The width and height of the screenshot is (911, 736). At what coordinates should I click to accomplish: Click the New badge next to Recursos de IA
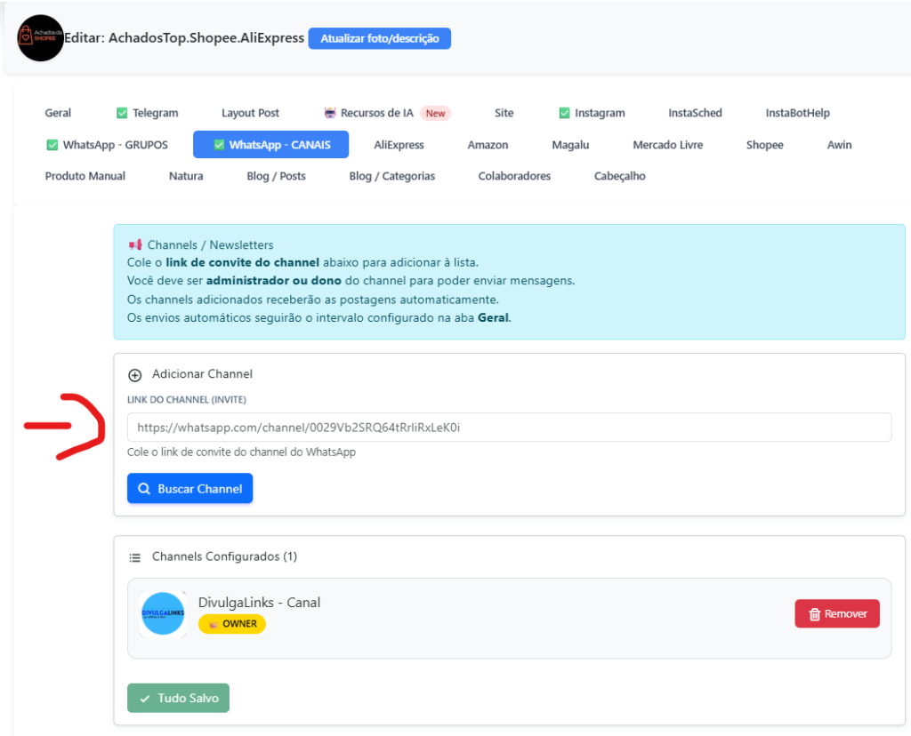click(435, 113)
